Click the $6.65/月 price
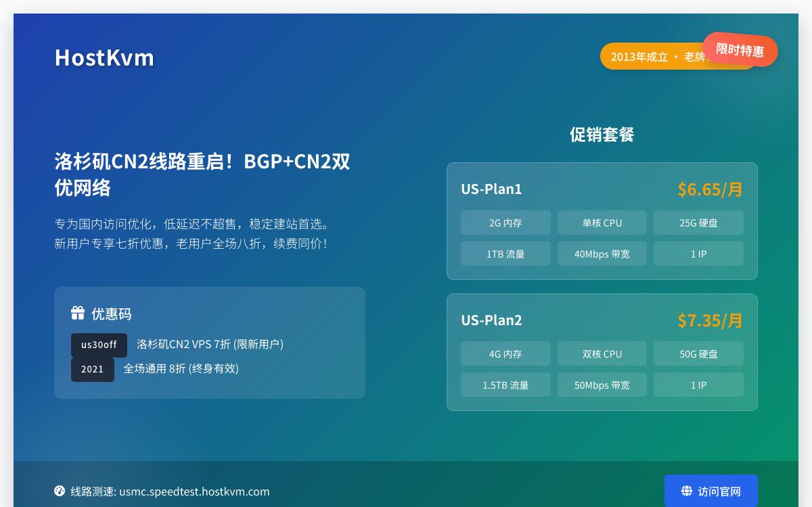This screenshot has width=812, height=507. tap(710, 189)
